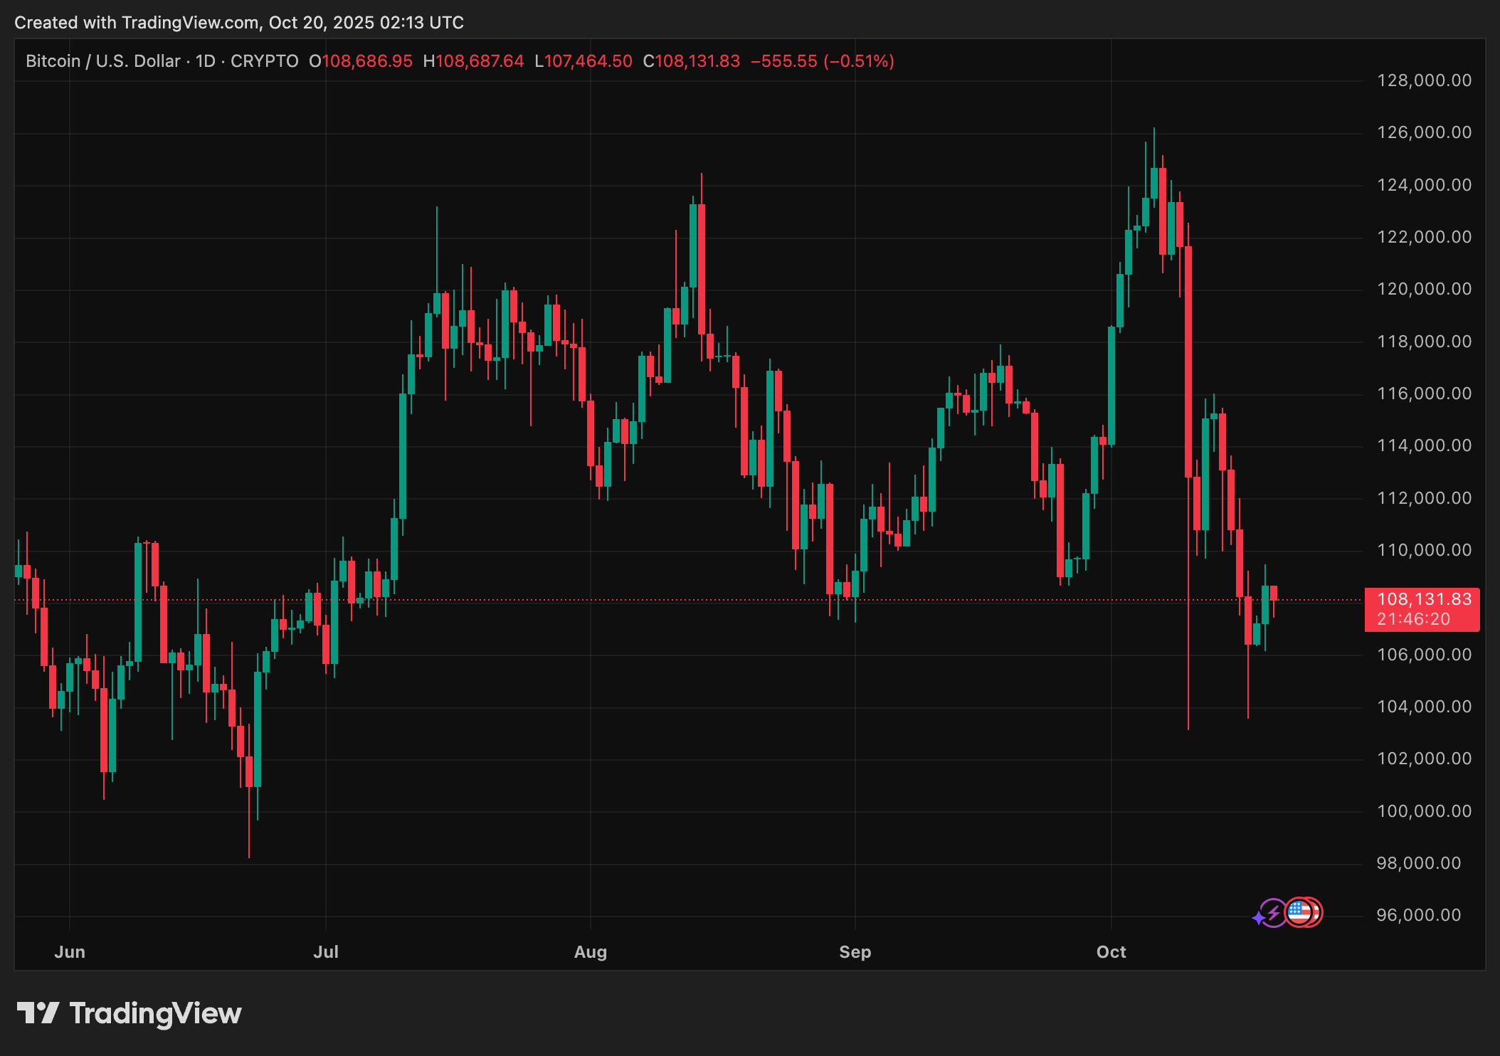Click the red 108,131.83 current price tag
Image resolution: width=1500 pixels, height=1056 pixels.
pos(1424,599)
